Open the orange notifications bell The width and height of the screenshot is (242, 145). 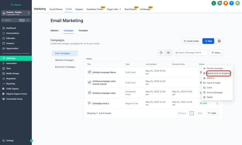226,3
